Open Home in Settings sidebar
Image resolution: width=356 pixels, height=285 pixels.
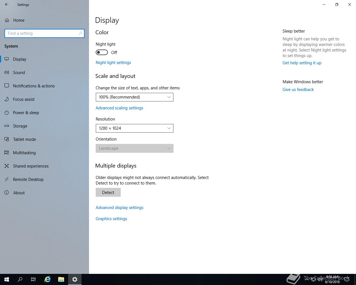(19, 20)
